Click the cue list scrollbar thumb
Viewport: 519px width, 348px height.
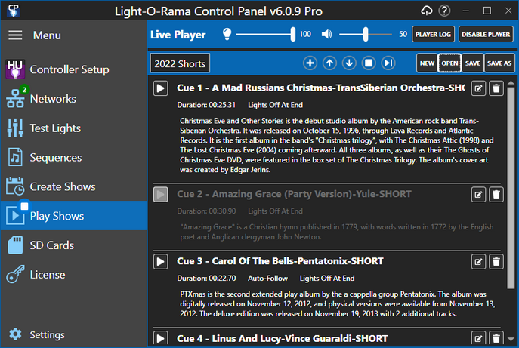[x=511, y=187]
